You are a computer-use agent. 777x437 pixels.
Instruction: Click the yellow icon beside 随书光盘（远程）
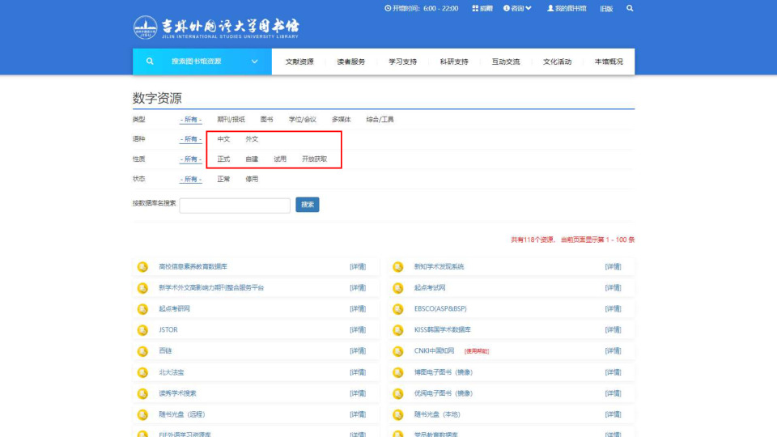tap(142, 414)
